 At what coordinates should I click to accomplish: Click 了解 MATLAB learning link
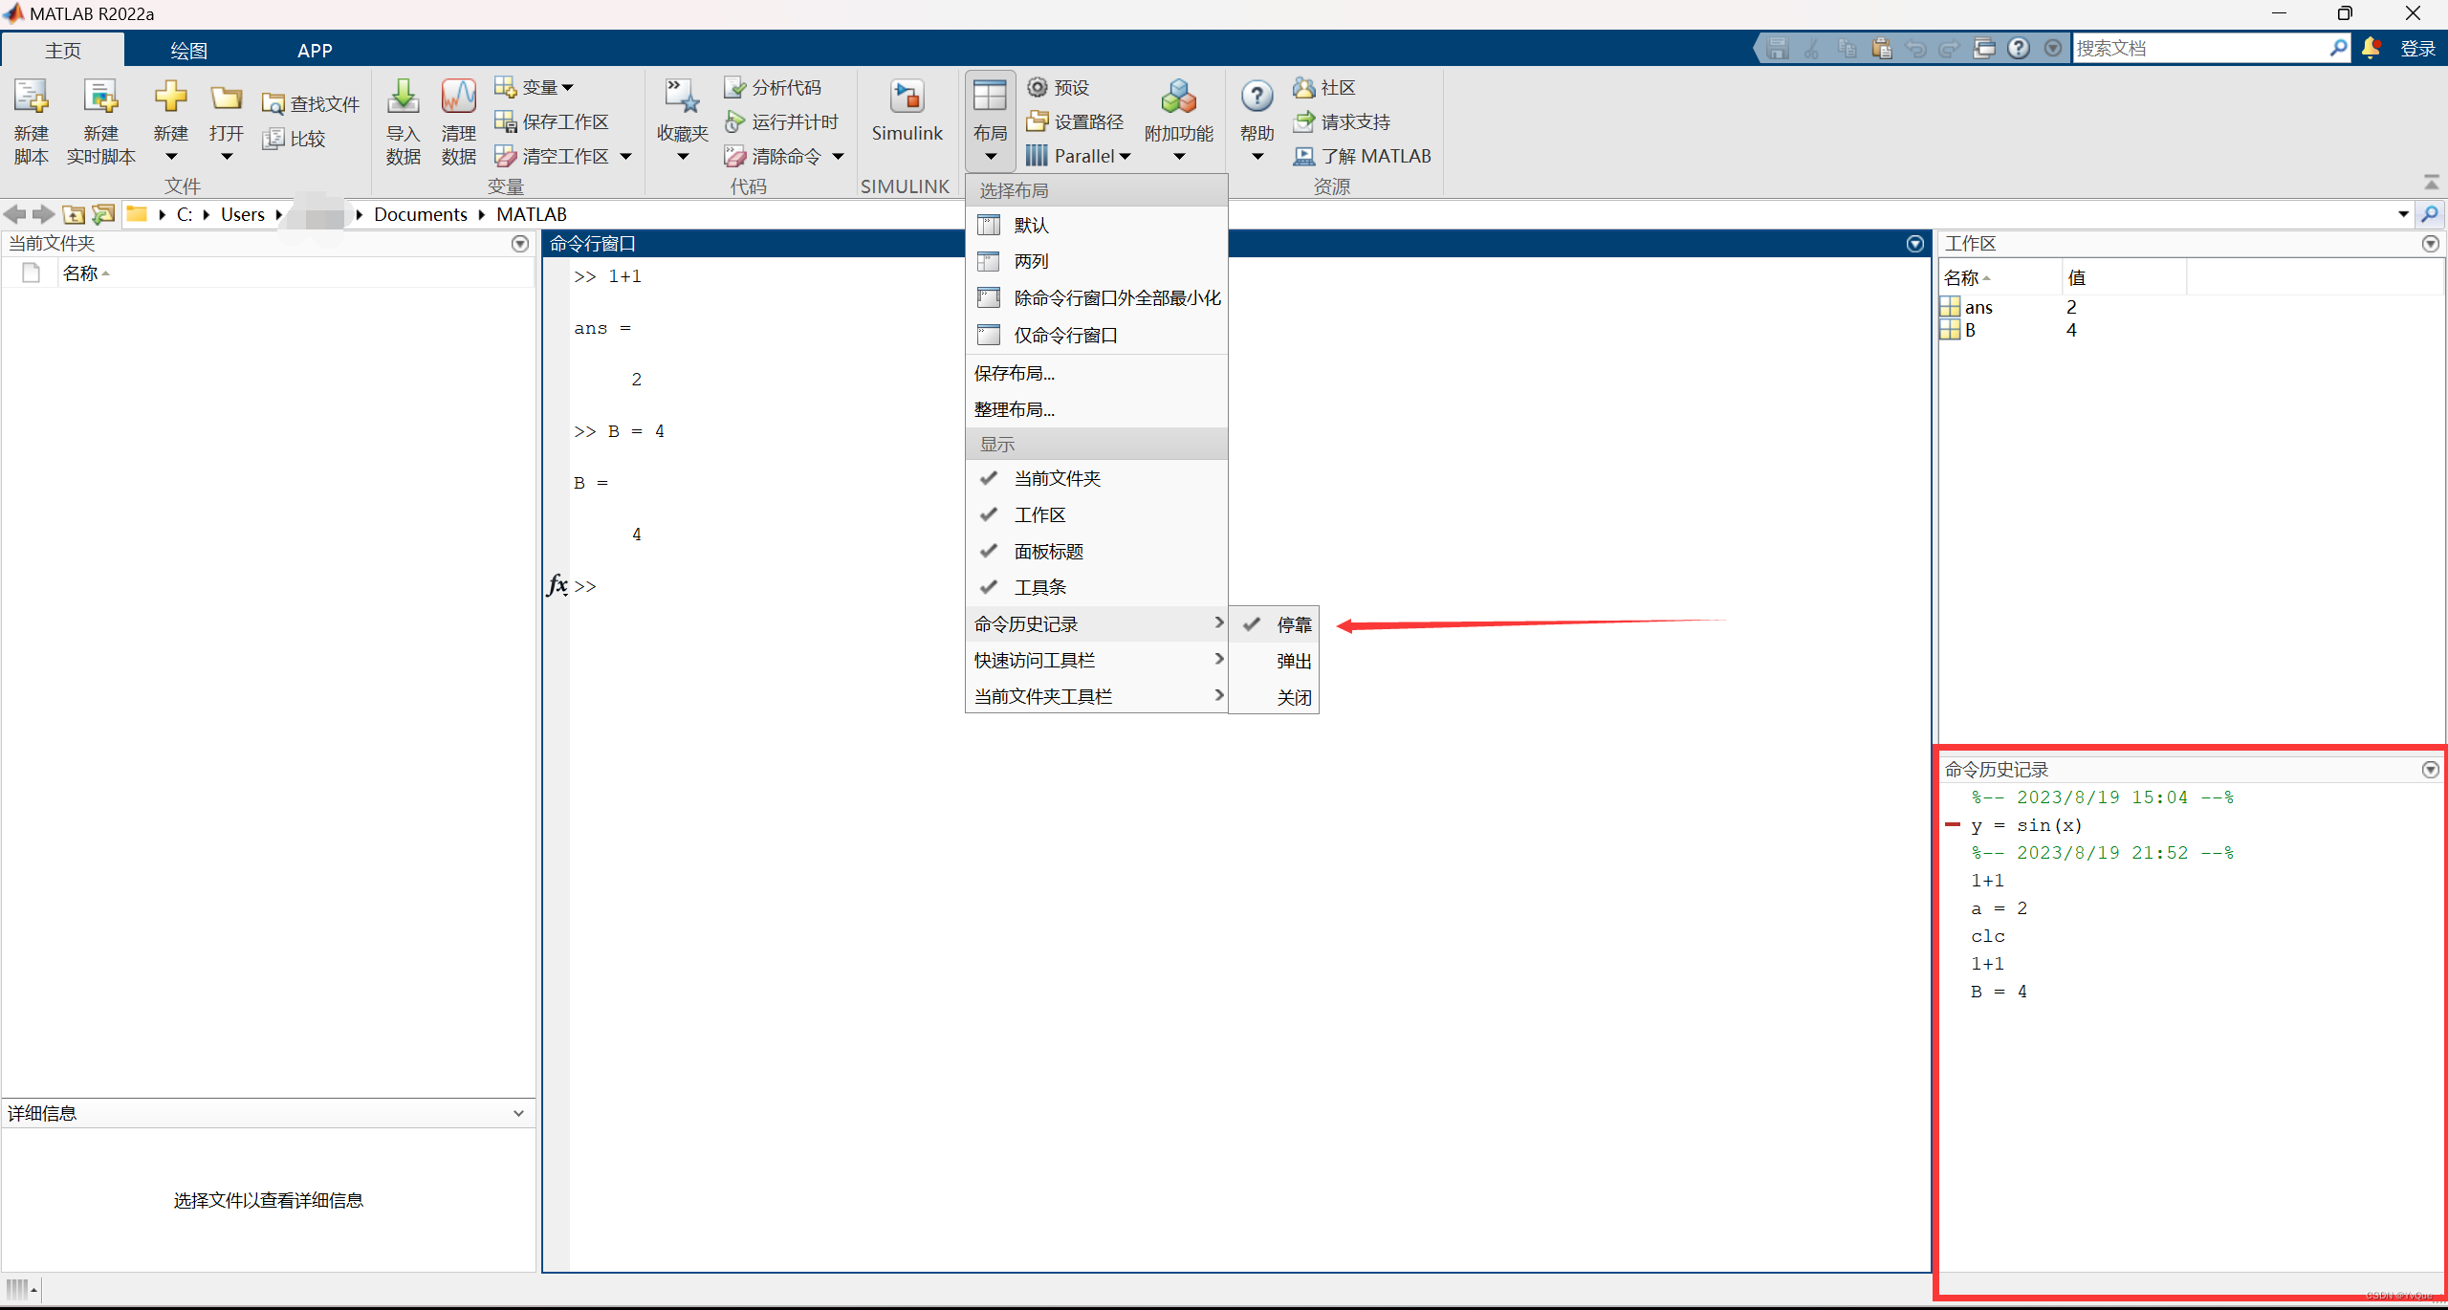click(x=1363, y=156)
